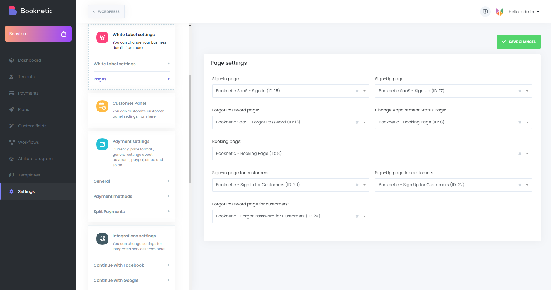Click the Booknetic logo icon
The width and height of the screenshot is (551, 290).
pos(13,11)
